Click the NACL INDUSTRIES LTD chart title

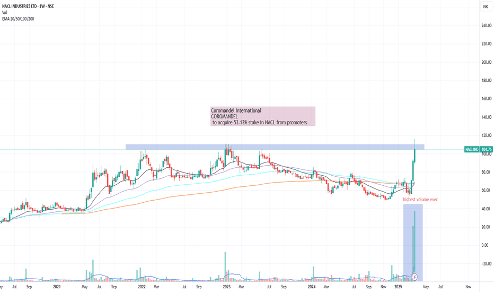pyautogui.click(x=28, y=6)
